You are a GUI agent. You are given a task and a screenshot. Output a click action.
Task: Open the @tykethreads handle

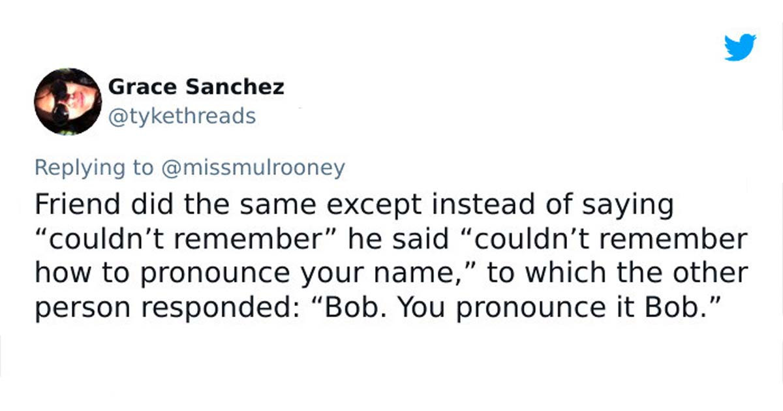tap(181, 116)
